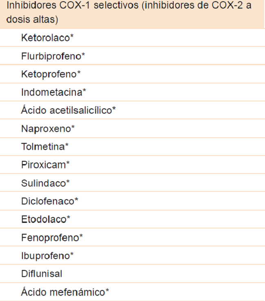
Task: Click Fenoprofeno in the table
Action: tap(50, 237)
